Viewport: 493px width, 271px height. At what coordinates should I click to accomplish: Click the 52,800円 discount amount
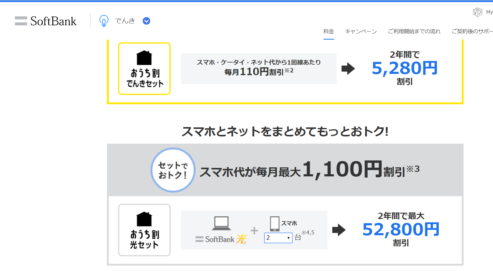[401, 230]
